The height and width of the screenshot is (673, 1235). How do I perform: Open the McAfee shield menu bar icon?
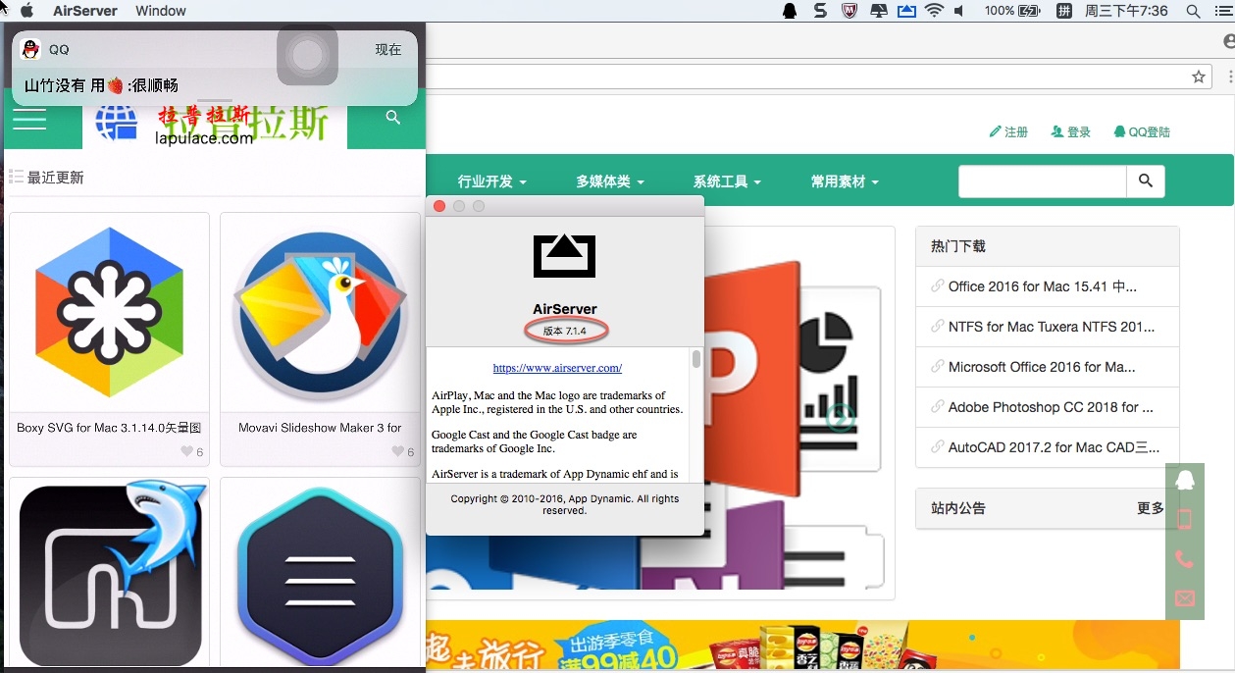[x=850, y=11]
